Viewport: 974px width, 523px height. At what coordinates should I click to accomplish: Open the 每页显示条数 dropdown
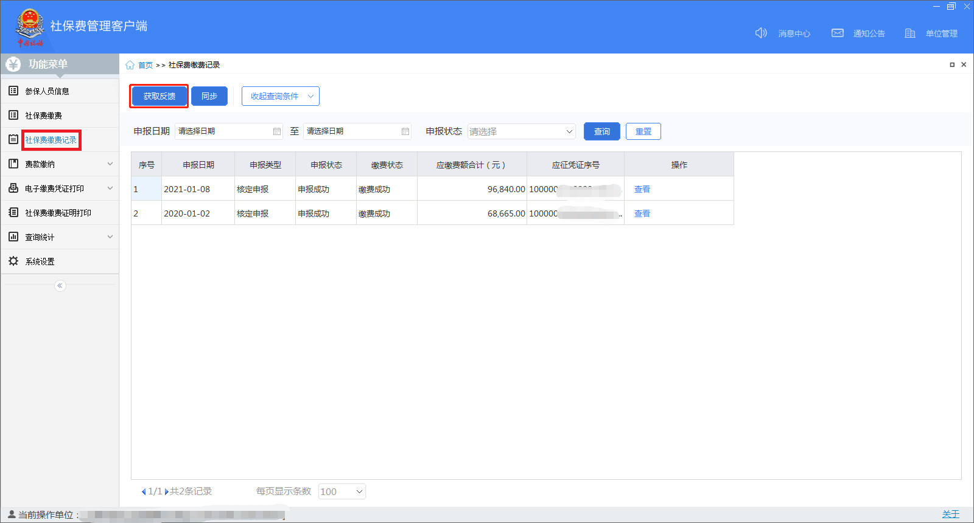[x=342, y=491]
